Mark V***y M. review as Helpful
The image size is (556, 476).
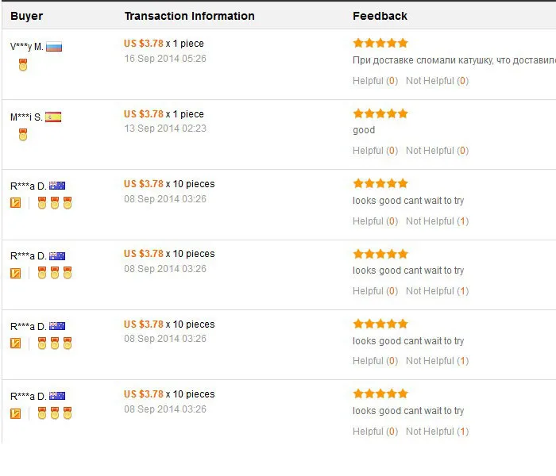375,81
